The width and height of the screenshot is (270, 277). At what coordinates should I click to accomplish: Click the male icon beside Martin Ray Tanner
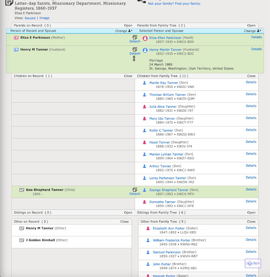click(145, 83)
